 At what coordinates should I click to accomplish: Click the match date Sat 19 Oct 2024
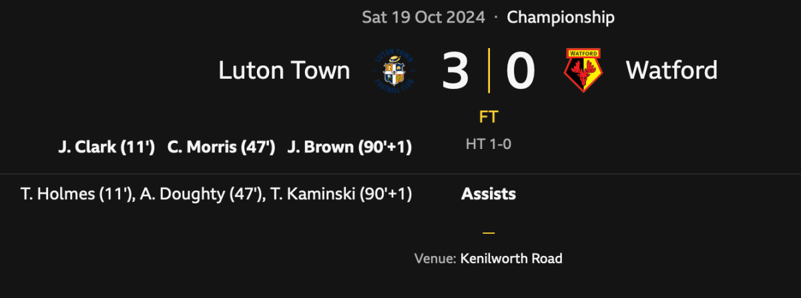[423, 17]
